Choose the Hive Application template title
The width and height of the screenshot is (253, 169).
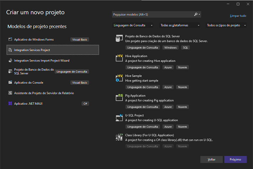pos(136,56)
